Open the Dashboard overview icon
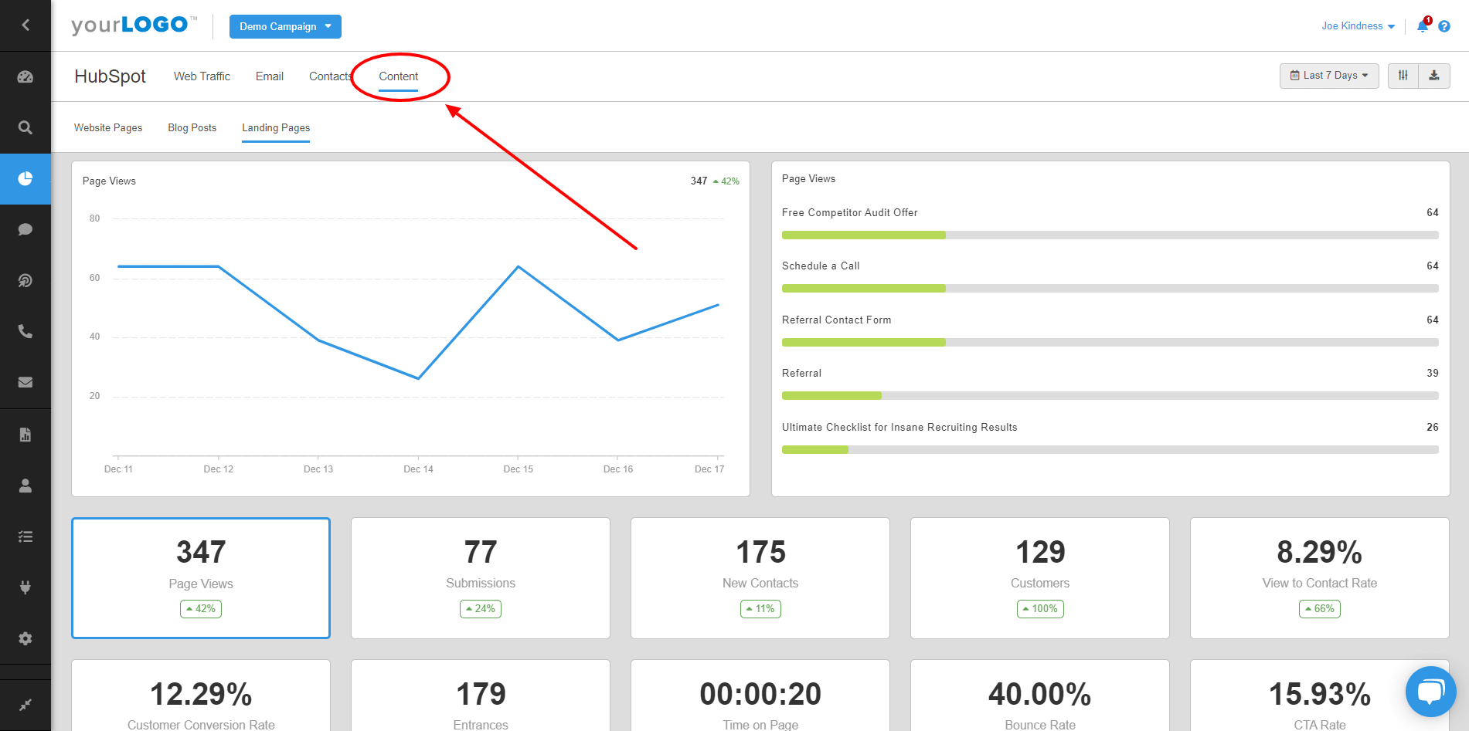 point(26,76)
